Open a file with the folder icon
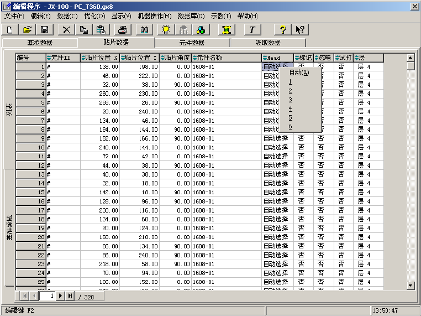 click(x=27, y=29)
